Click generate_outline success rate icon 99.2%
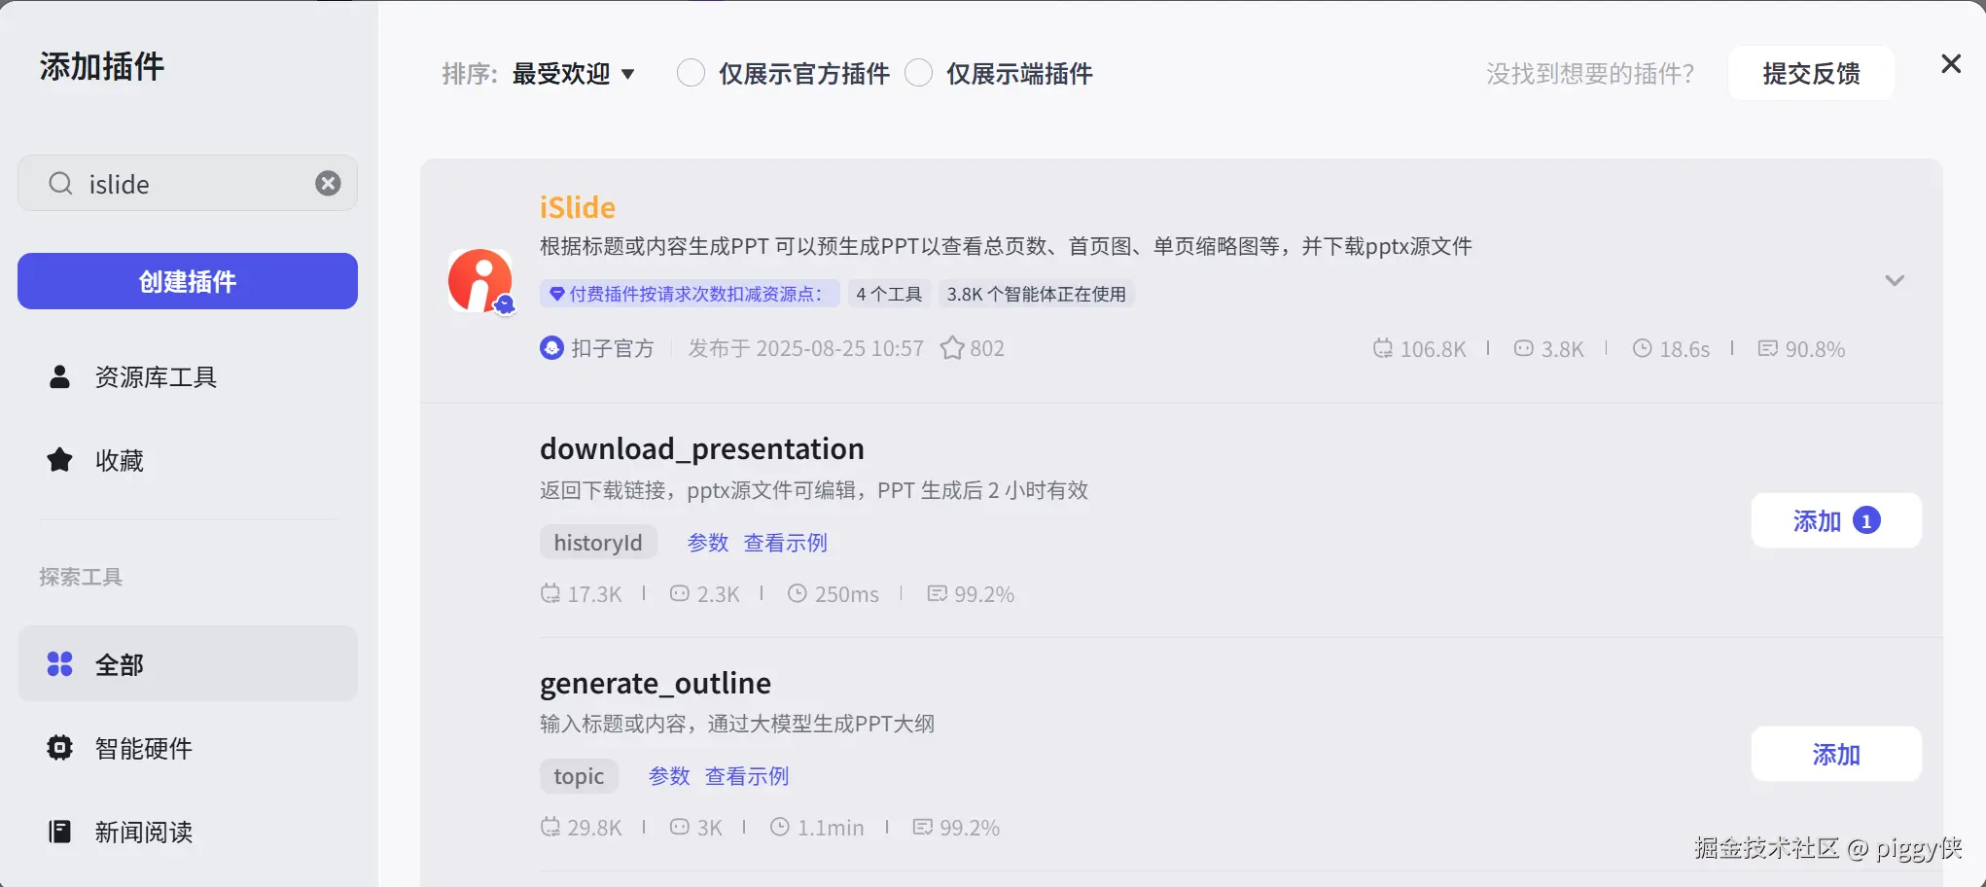Image resolution: width=1986 pixels, height=887 pixels. (922, 827)
